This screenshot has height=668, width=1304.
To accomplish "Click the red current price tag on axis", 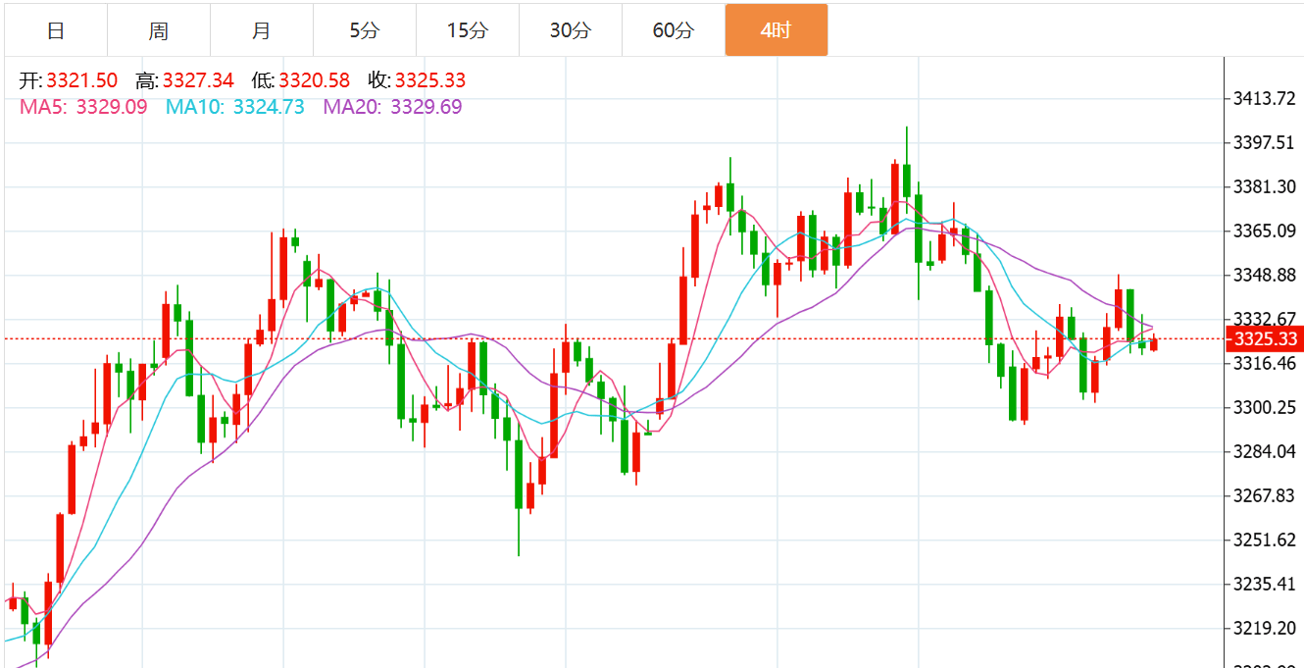I will point(1266,339).
